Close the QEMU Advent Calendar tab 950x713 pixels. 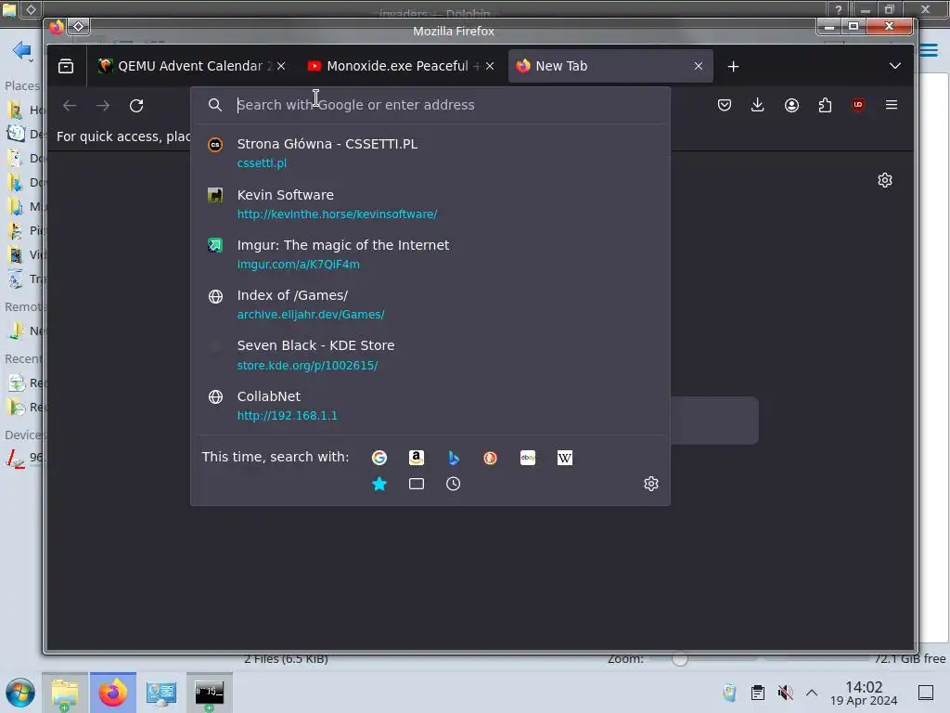click(x=281, y=66)
